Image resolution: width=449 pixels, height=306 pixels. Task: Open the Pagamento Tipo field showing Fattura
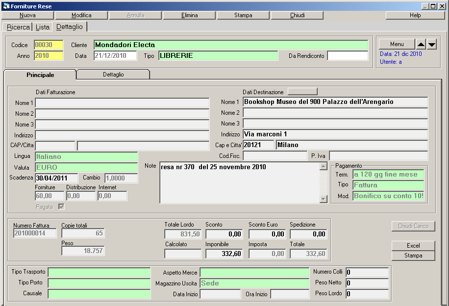click(x=388, y=185)
